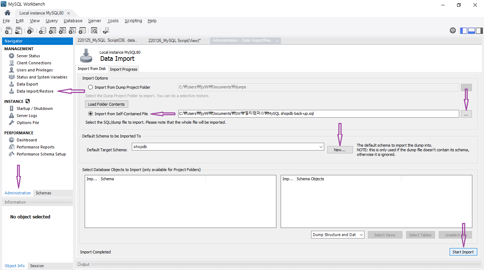Screen dimensions: 484x270
Task: Switch to 220125_MySQL Script tab
Action: pos(107,41)
